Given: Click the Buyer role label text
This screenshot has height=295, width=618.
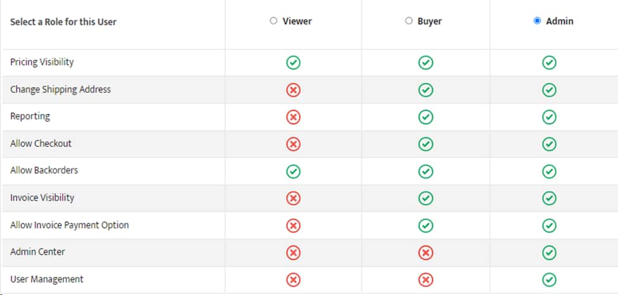Looking at the screenshot, I should 430,22.
